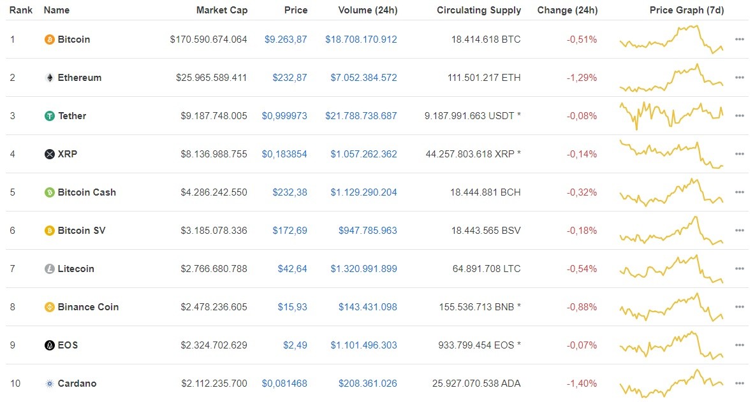755x402 pixels.
Task: Select the Cardano 7-day sparkline chart
Action: (671, 383)
